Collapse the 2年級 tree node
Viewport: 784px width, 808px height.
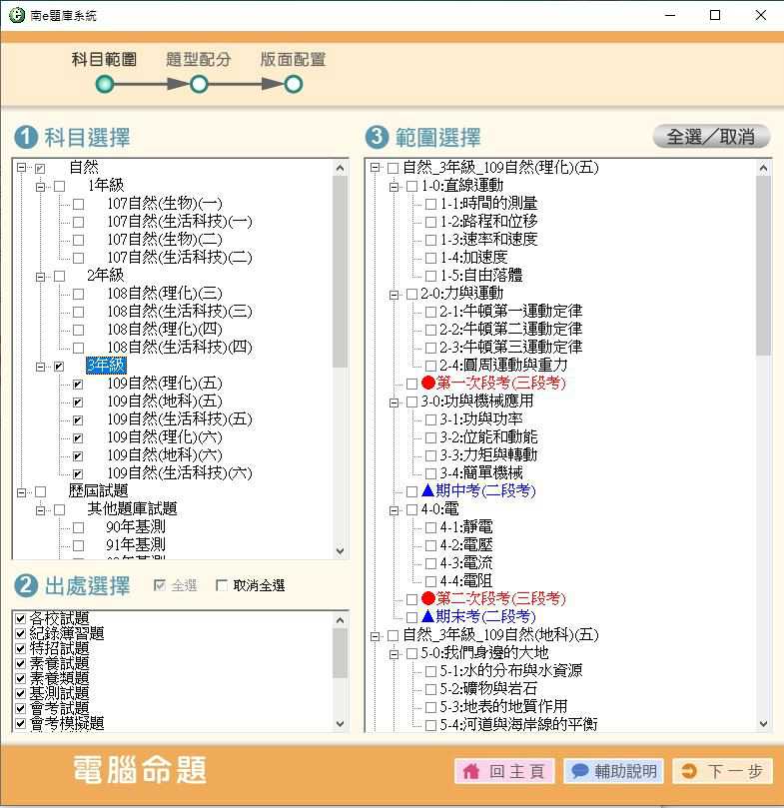tap(40, 277)
